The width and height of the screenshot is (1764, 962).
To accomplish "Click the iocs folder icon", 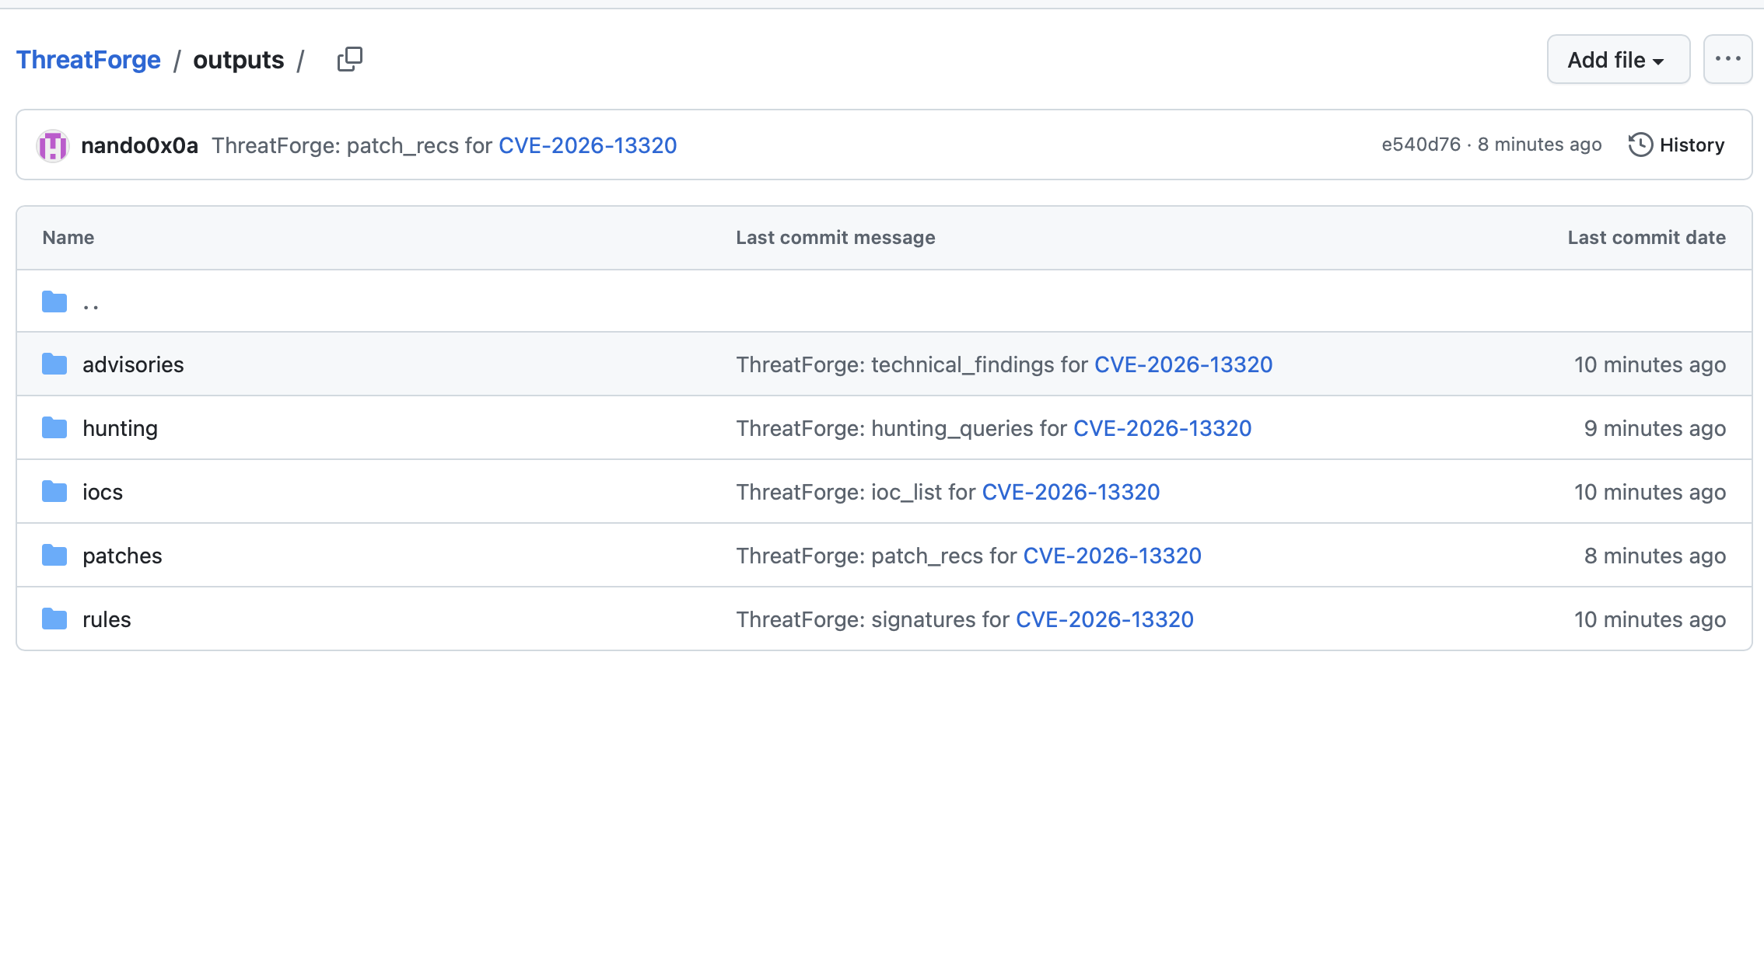I will point(54,491).
